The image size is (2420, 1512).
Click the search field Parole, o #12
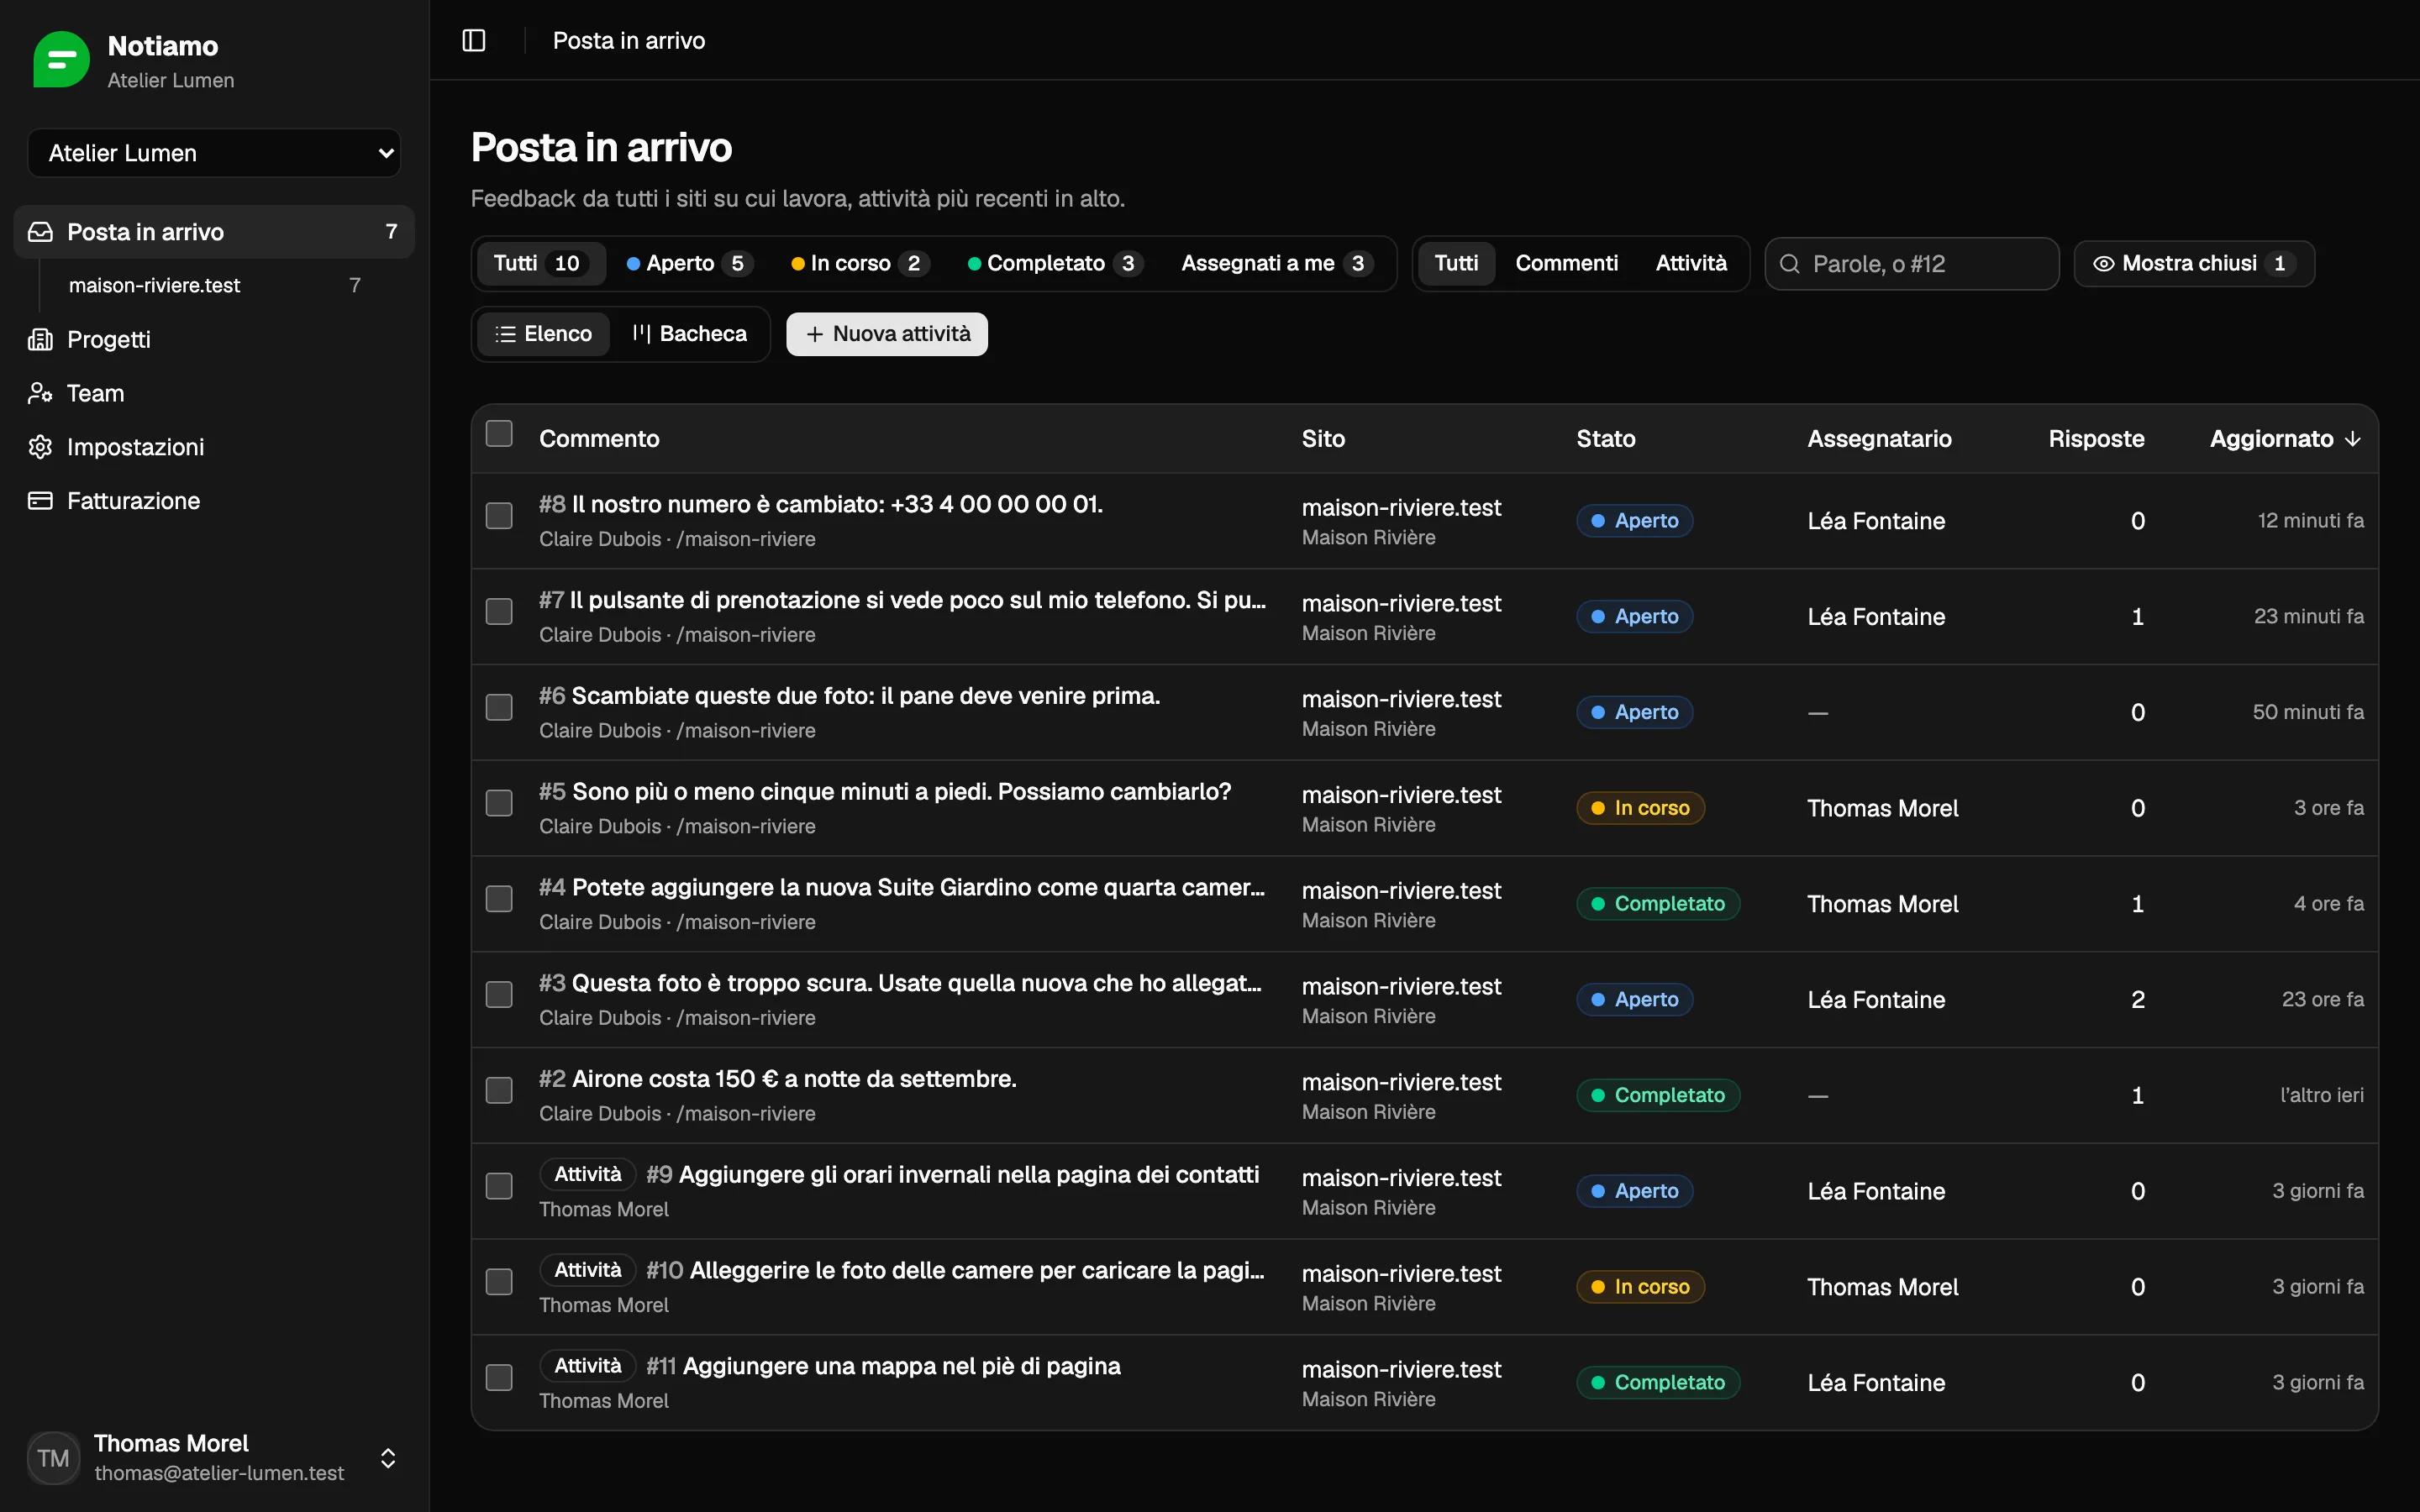tap(1912, 264)
